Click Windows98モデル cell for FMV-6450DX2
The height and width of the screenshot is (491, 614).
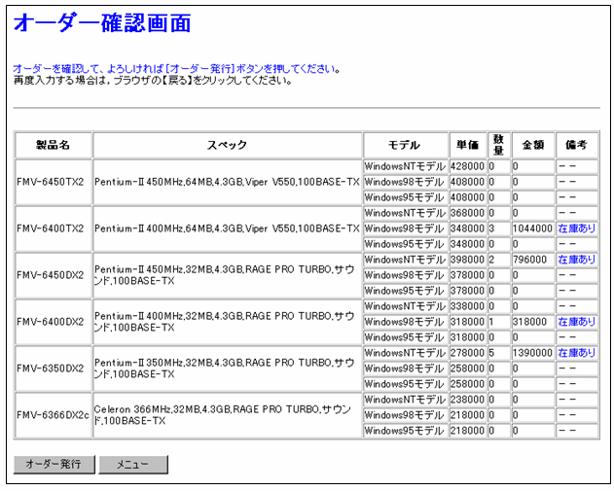point(406,275)
